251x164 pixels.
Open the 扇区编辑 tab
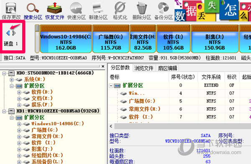[167, 68]
